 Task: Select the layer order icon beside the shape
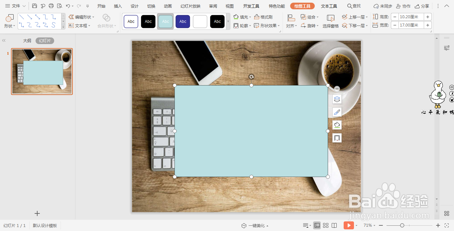[x=337, y=99]
